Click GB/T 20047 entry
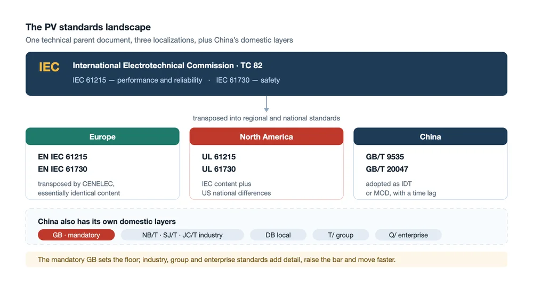 [x=387, y=169]
